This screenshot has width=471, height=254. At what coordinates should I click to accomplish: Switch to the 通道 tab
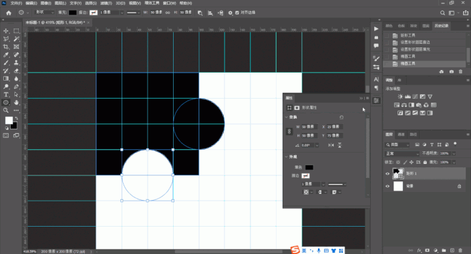[x=401, y=135]
